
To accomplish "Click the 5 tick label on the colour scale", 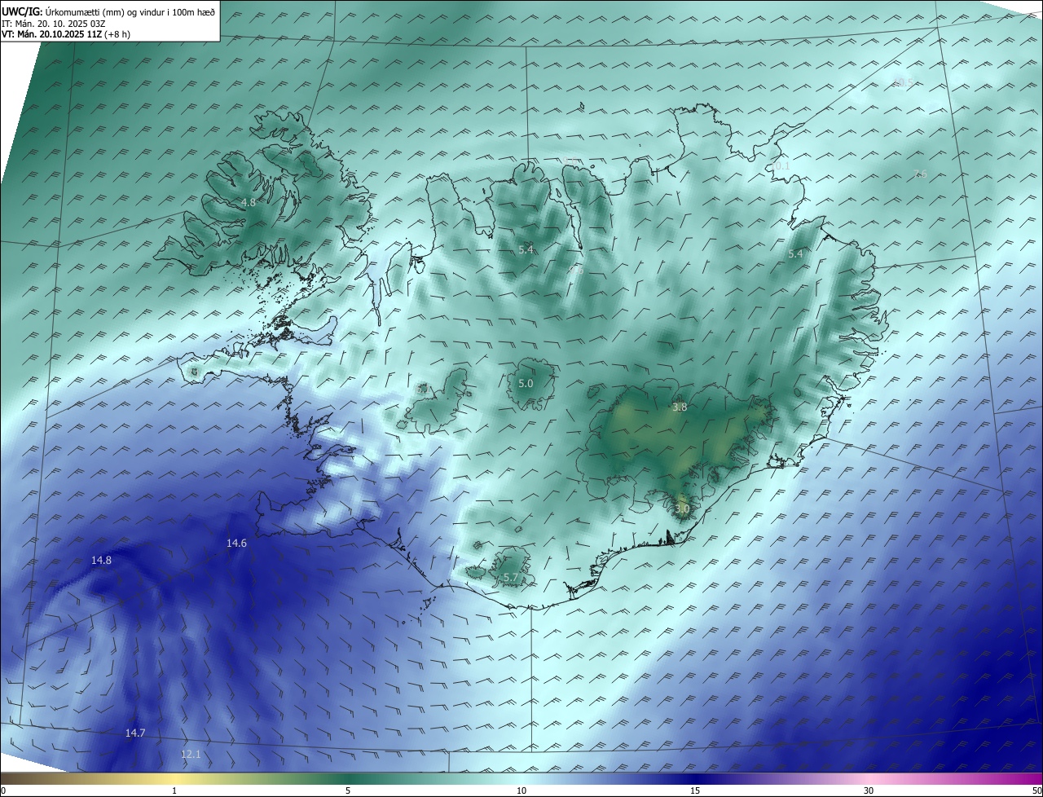I will pos(348,790).
